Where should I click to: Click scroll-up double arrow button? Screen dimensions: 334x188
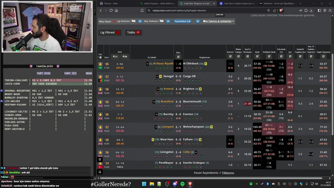(x=100, y=160)
